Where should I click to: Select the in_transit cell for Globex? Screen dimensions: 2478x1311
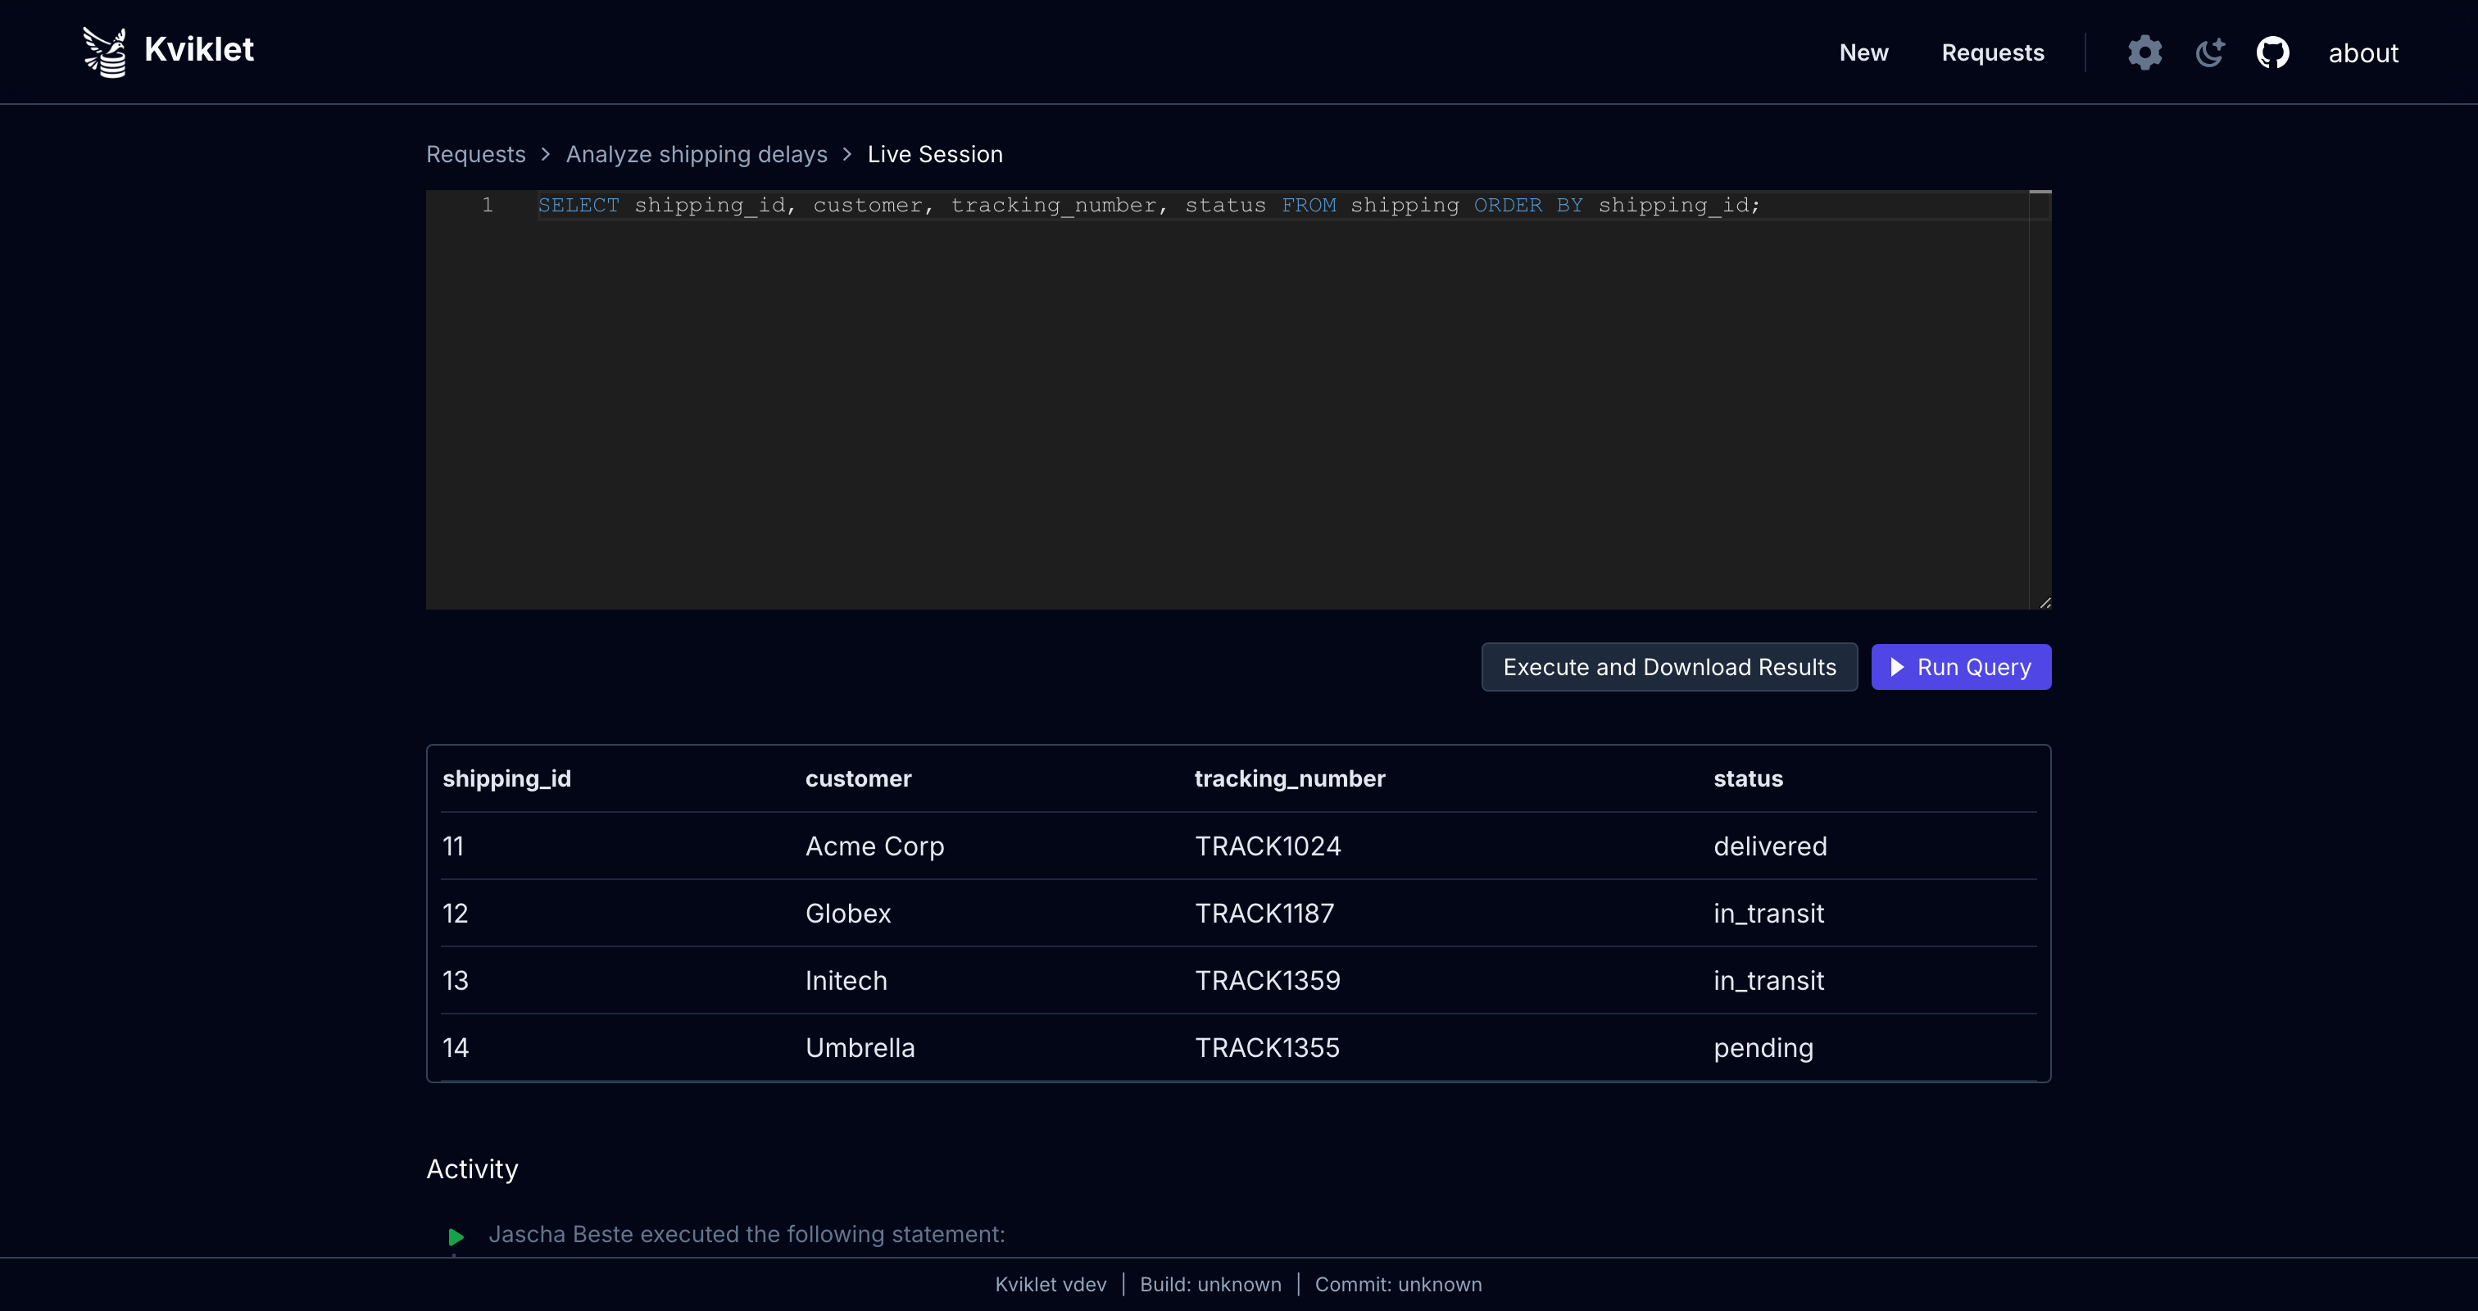coord(1768,913)
